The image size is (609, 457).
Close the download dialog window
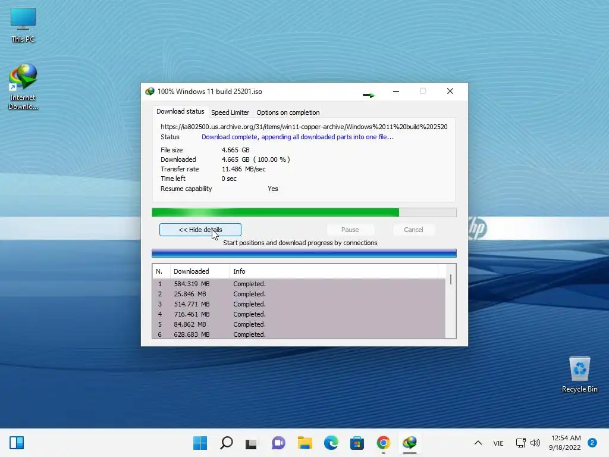[x=450, y=91]
